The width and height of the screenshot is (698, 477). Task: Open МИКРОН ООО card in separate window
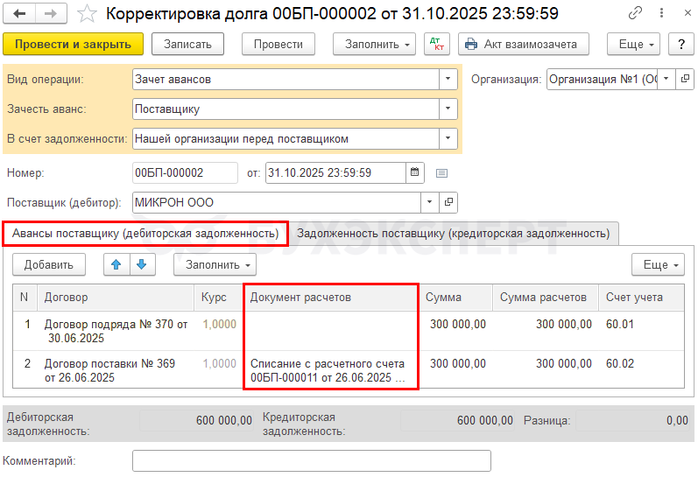coord(448,202)
